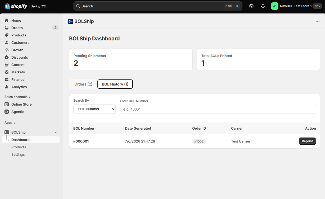The image size is (325, 199).
Task: Click the dev store badge
Action: (x=317, y=6)
